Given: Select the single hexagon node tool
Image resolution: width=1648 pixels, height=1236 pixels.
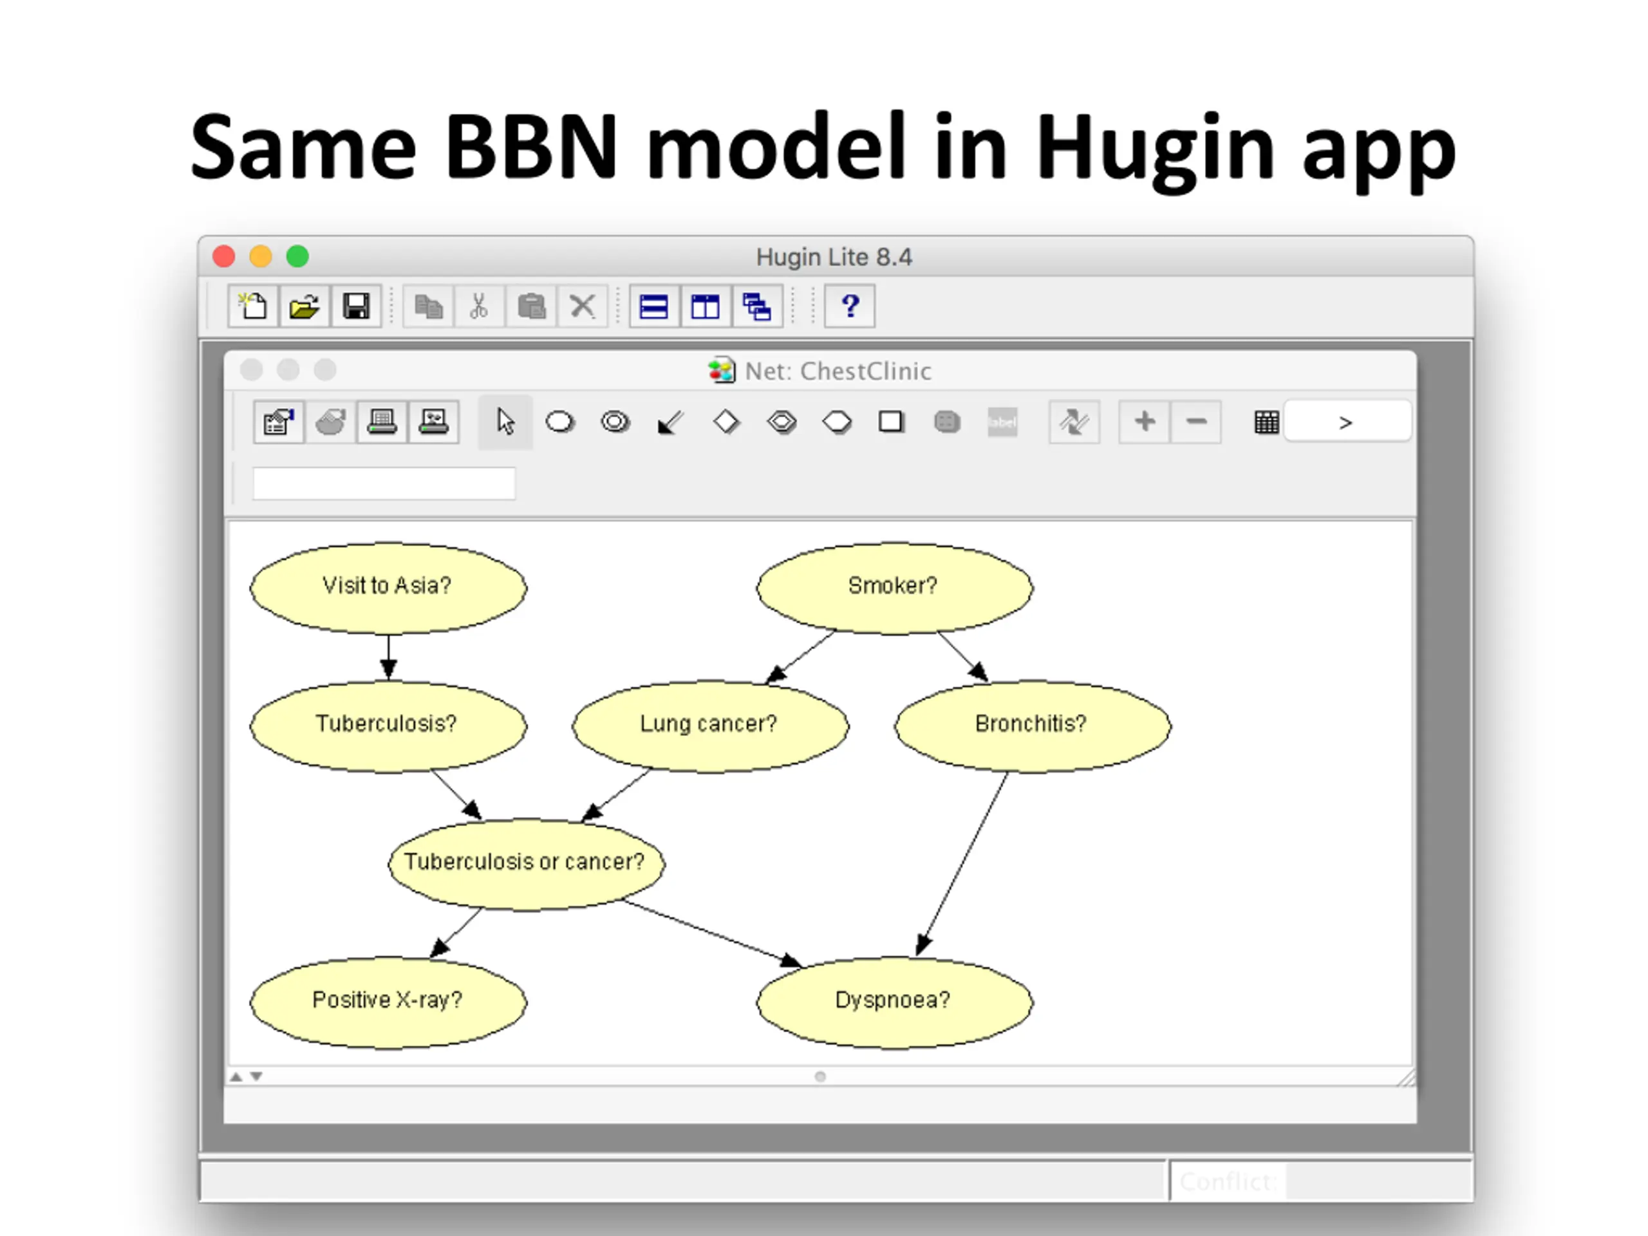Looking at the screenshot, I should coord(838,422).
